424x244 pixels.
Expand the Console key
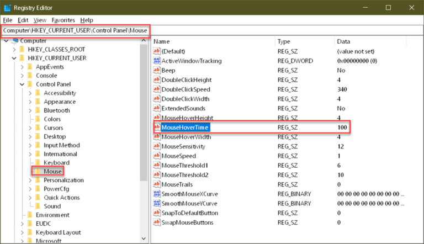(x=23, y=76)
